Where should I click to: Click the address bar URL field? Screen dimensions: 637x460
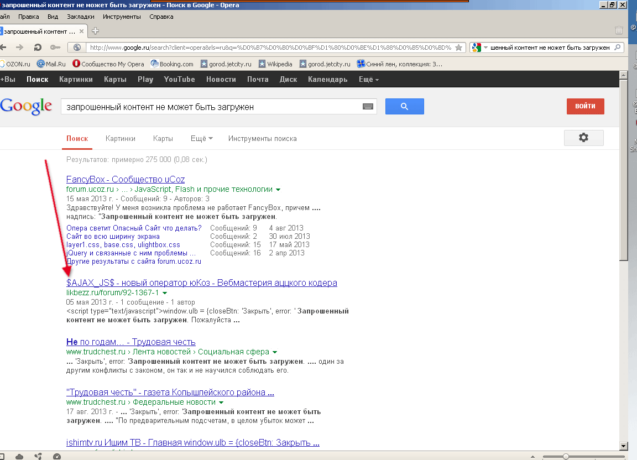(x=270, y=48)
